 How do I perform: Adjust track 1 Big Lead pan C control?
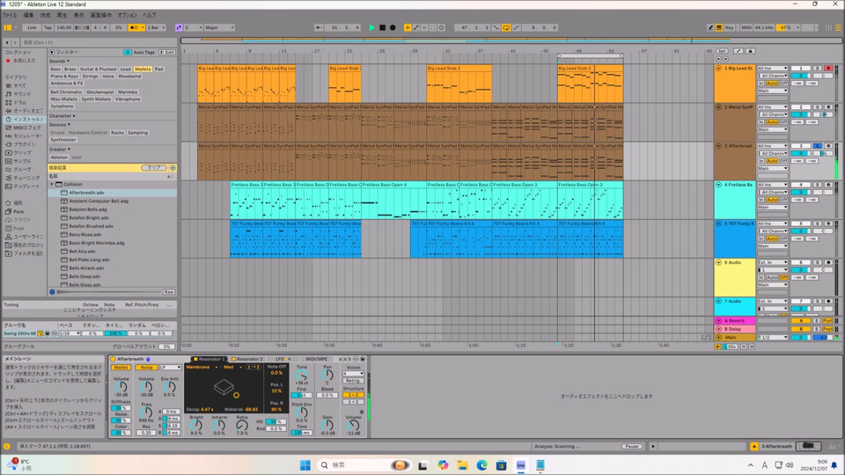(x=823, y=76)
